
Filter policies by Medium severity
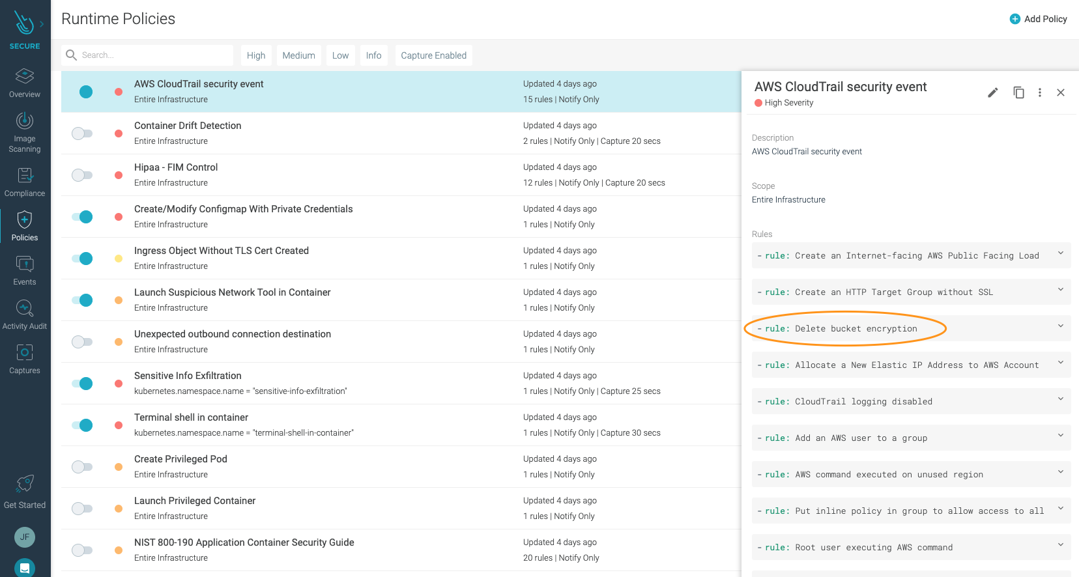pos(298,55)
